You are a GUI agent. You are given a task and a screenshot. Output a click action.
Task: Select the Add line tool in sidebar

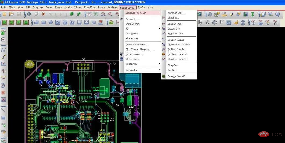[4, 110]
